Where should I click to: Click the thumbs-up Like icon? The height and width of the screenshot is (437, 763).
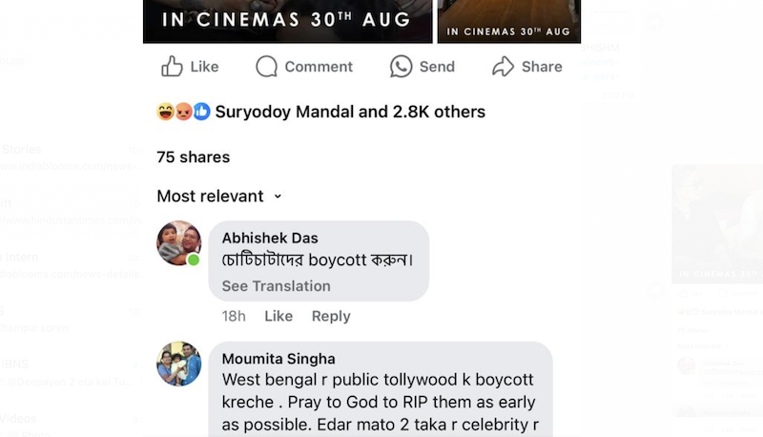(172, 67)
